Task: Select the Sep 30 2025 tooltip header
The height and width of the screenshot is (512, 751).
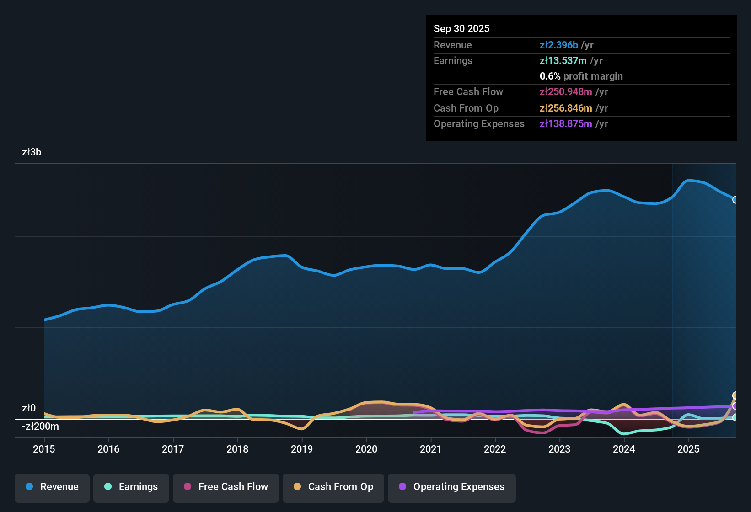Action: coord(461,28)
